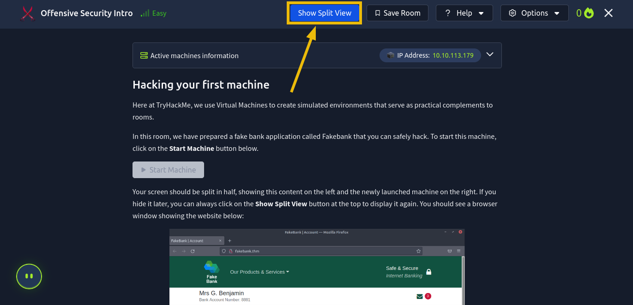Image resolution: width=633 pixels, height=305 pixels.
Task: Click the bookmark icon in Save Room
Action: [x=378, y=13]
